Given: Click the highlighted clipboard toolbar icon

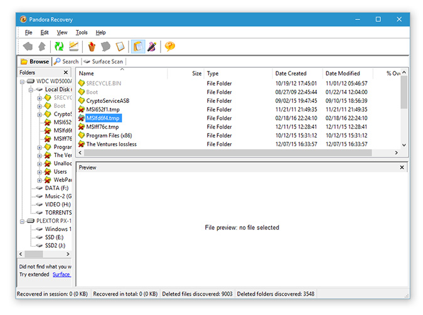Looking at the screenshot, I should [x=138, y=46].
